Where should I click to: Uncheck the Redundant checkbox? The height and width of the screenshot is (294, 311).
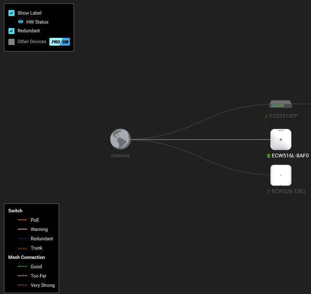tap(12, 31)
